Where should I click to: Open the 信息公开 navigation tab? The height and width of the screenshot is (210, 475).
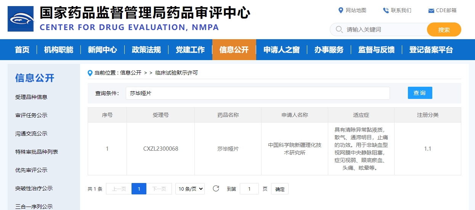tap(234, 50)
